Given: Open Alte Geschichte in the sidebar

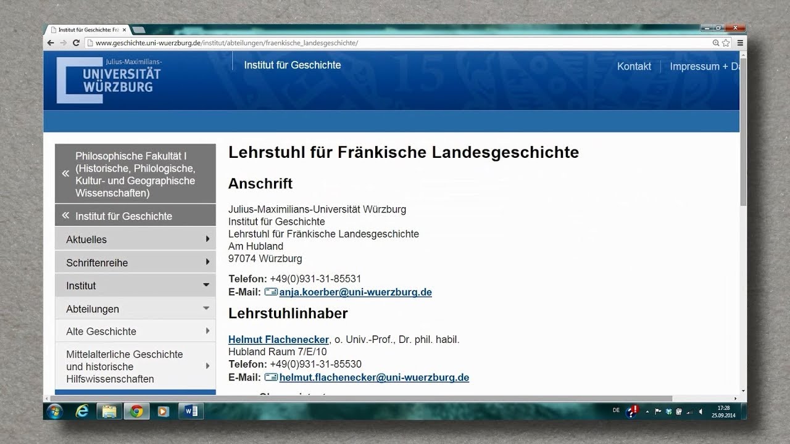Looking at the screenshot, I should point(135,331).
